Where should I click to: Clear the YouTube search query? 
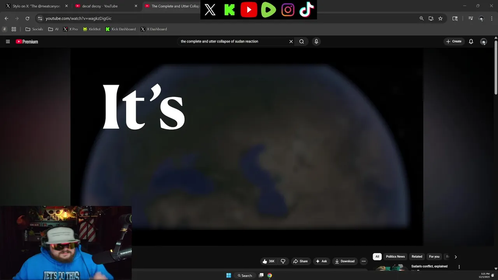point(291,42)
